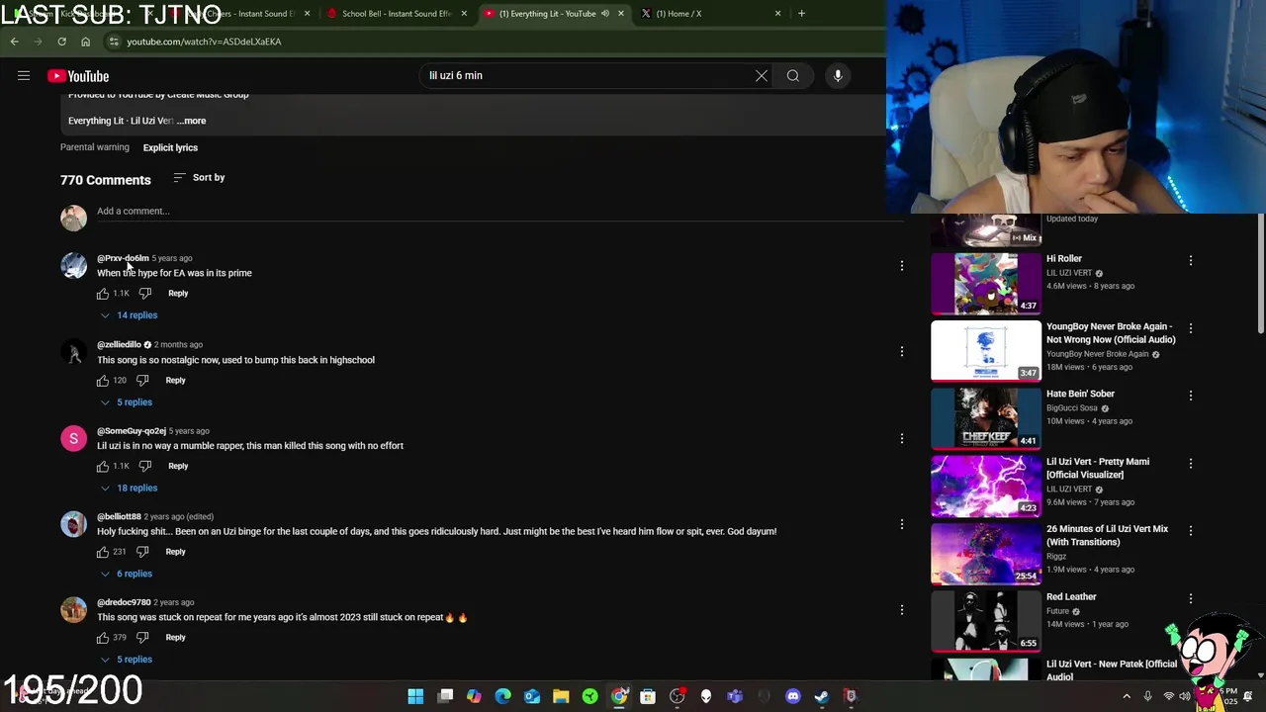
Task: Open File Explorer from the taskbar
Action: [561, 697]
